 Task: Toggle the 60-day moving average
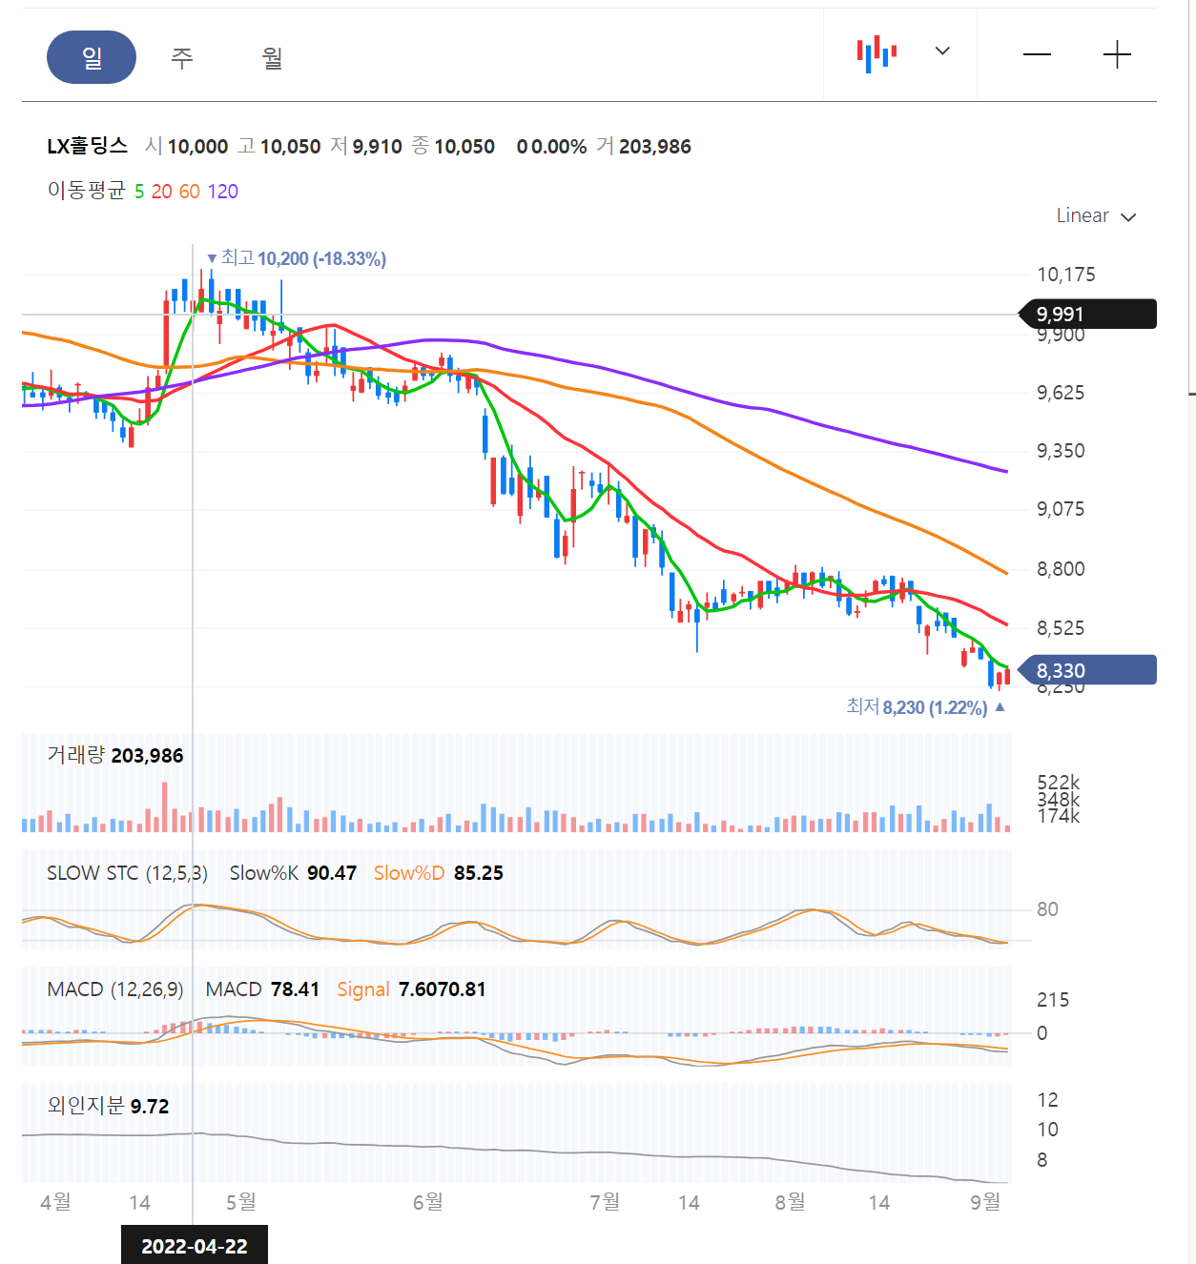coord(190,192)
